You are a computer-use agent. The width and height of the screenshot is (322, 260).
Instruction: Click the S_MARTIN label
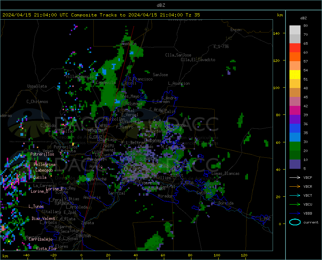pyautogui.click(x=148, y=159)
